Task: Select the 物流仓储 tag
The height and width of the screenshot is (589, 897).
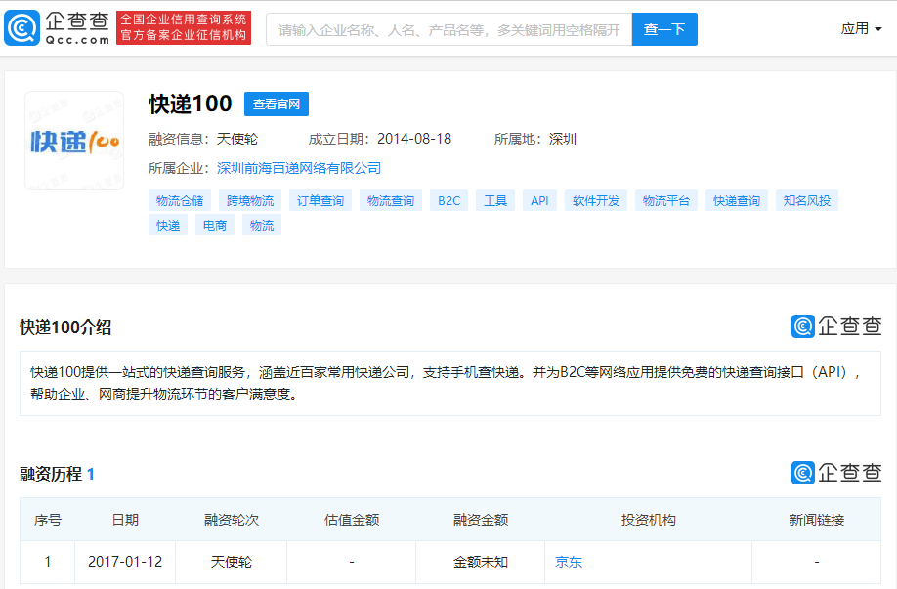Action: [x=180, y=201]
